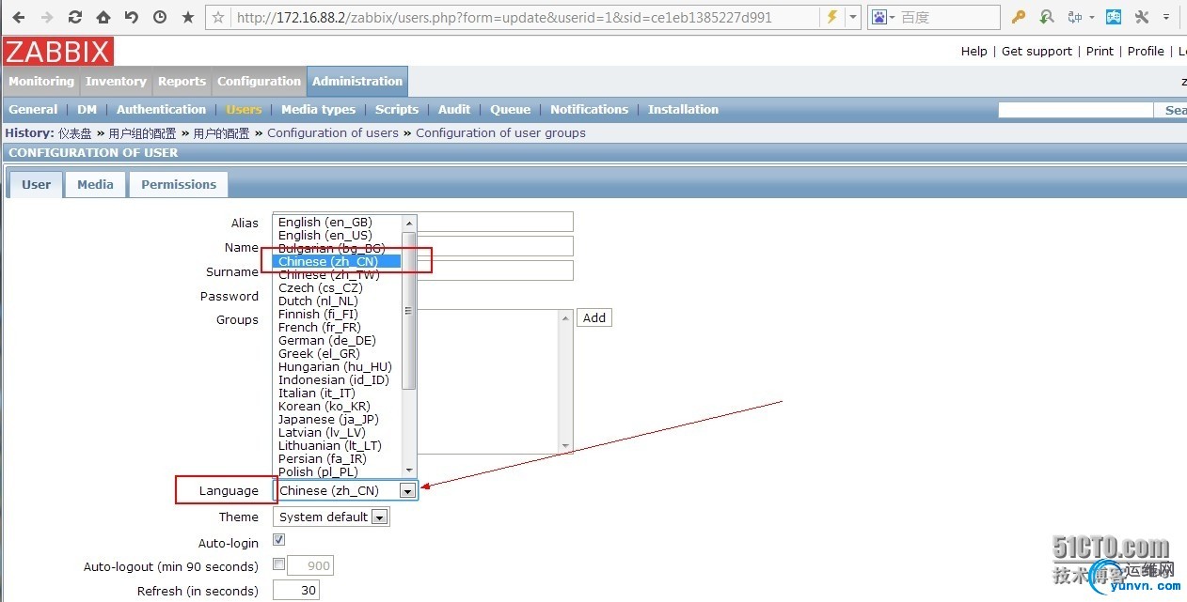Go forward with the browser forward arrow
Image resolution: width=1187 pixels, height=602 pixels.
click(47, 17)
